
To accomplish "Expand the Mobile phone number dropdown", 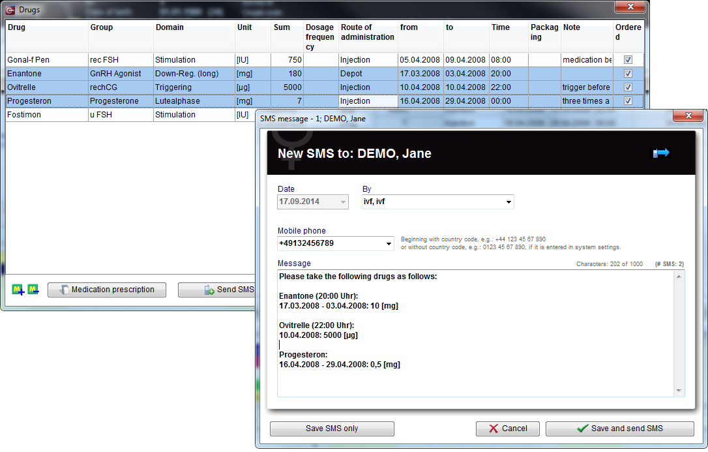I will (x=389, y=244).
